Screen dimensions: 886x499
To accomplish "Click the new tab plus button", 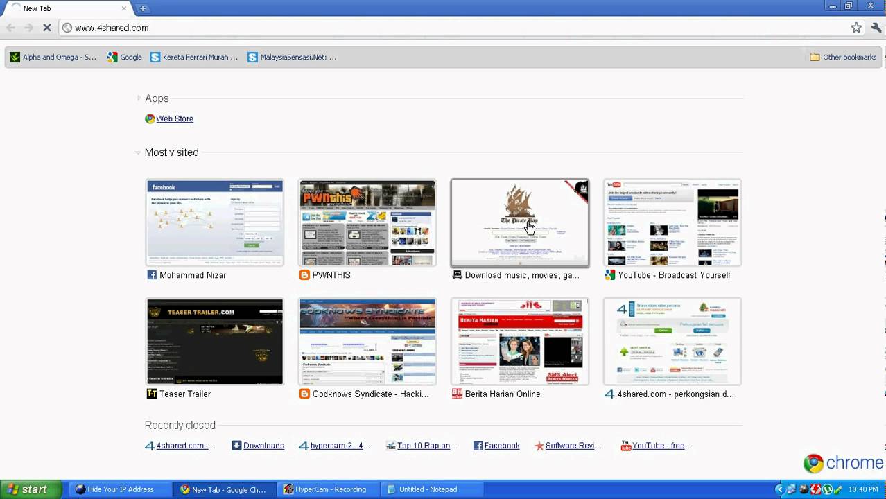I will [x=143, y=8].
